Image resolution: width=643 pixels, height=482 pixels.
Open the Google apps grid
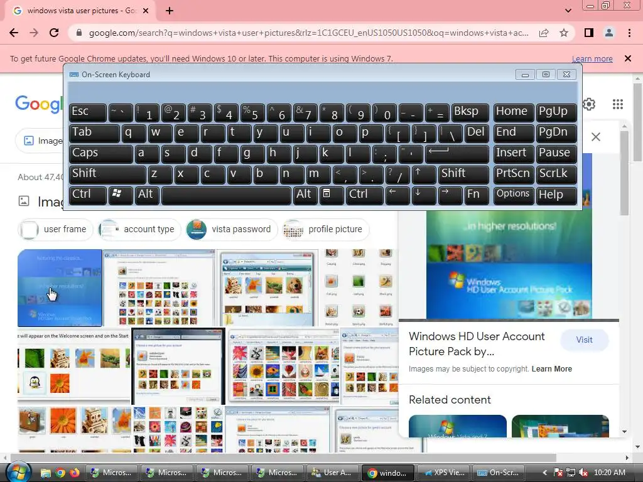pyautogui.click(x=618, y=104)
